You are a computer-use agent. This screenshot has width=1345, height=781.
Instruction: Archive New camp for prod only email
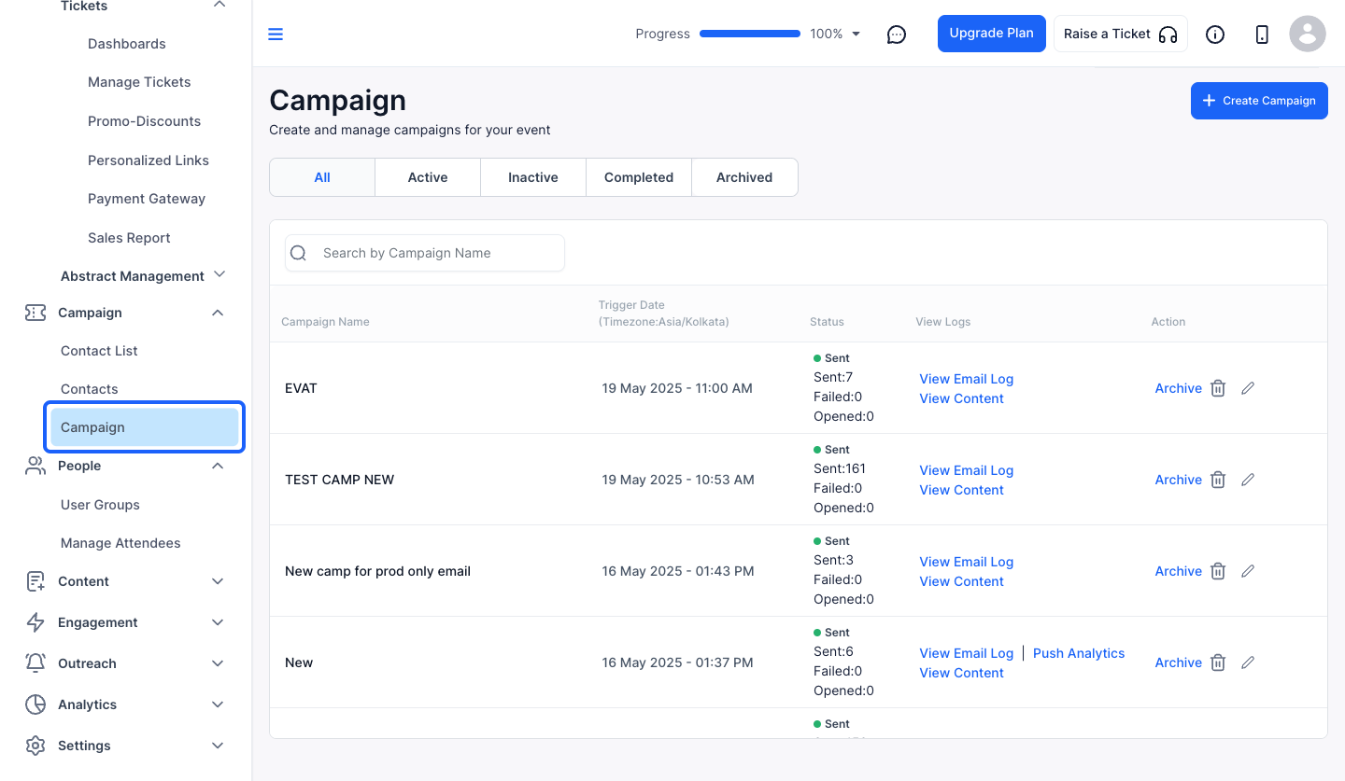[x=1179, y=571]
